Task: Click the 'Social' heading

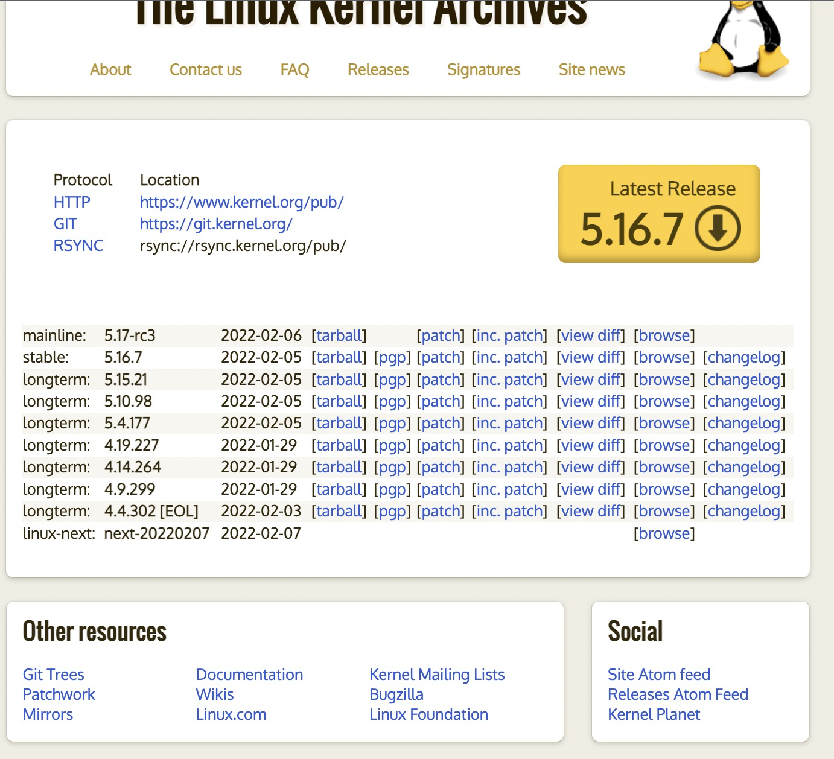Action: click(635, 632)
